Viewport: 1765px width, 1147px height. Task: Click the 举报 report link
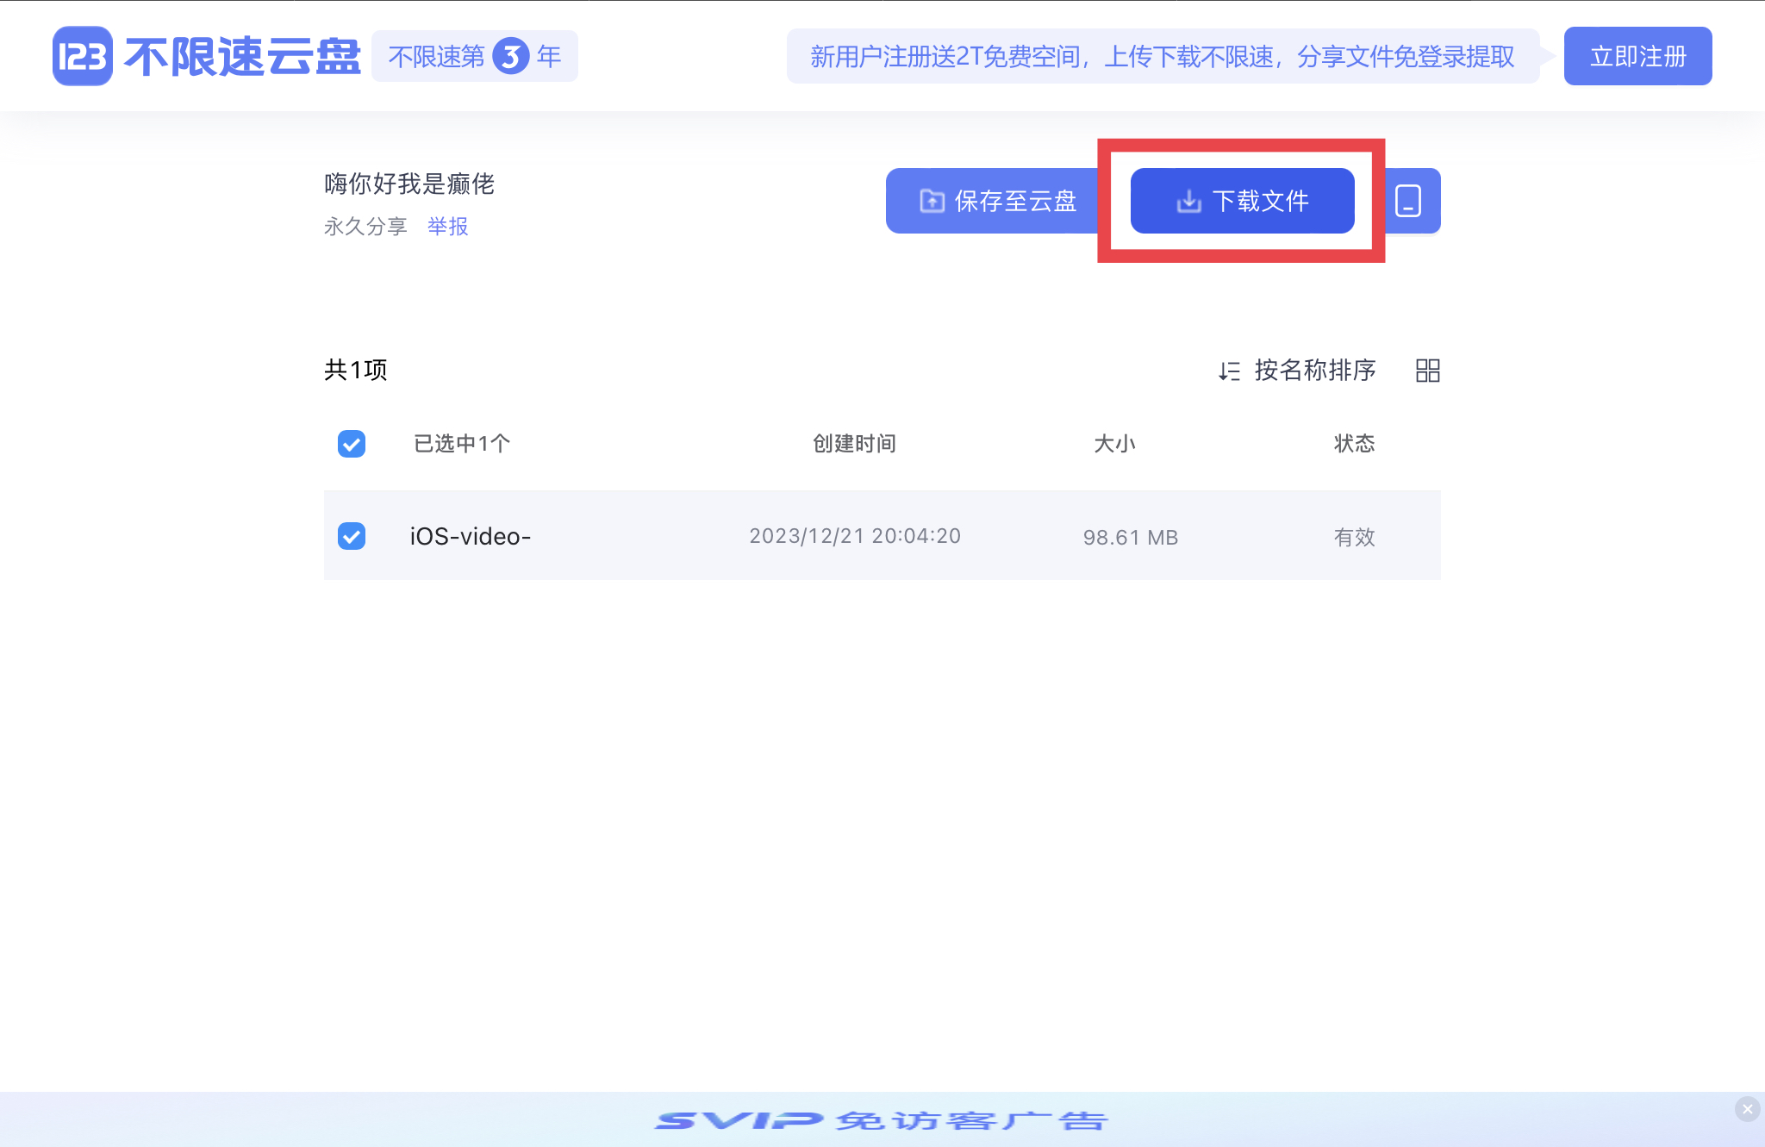pos(447,227)
